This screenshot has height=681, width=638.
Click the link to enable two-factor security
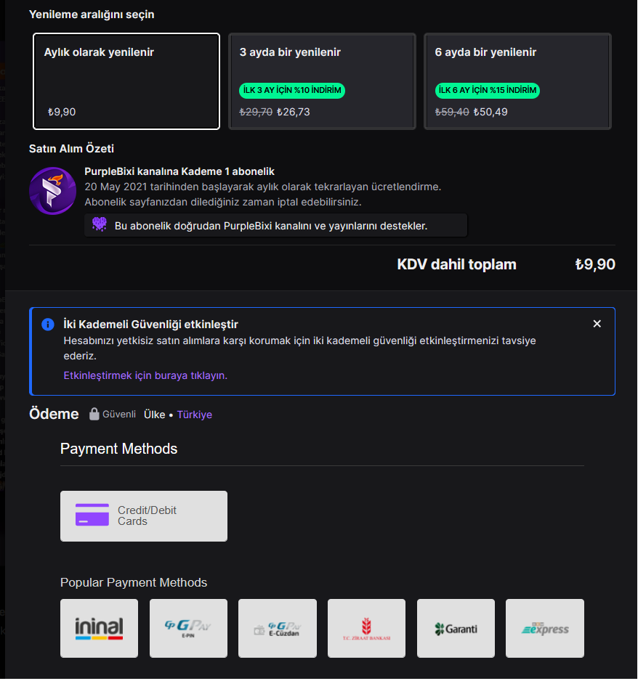click(x=145, y=375)
